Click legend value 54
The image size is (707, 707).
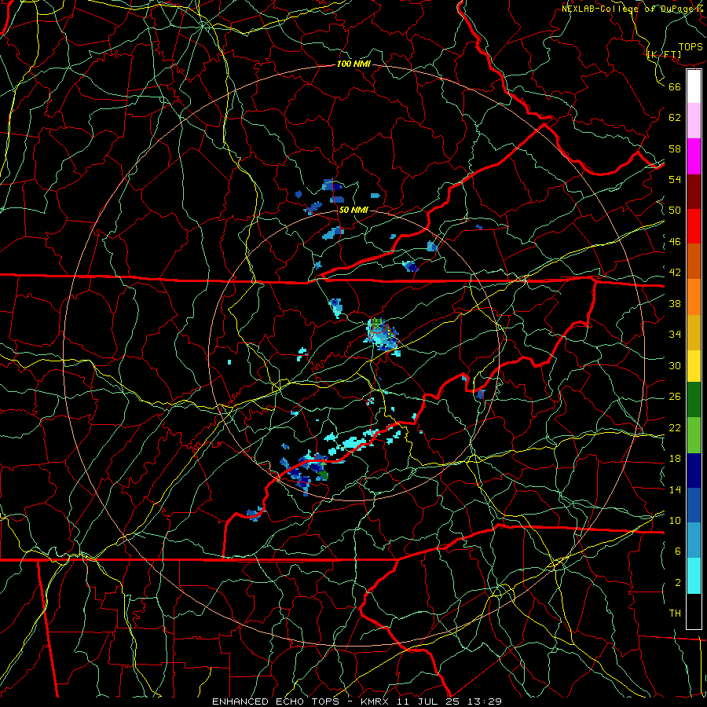tap(675, 179)
